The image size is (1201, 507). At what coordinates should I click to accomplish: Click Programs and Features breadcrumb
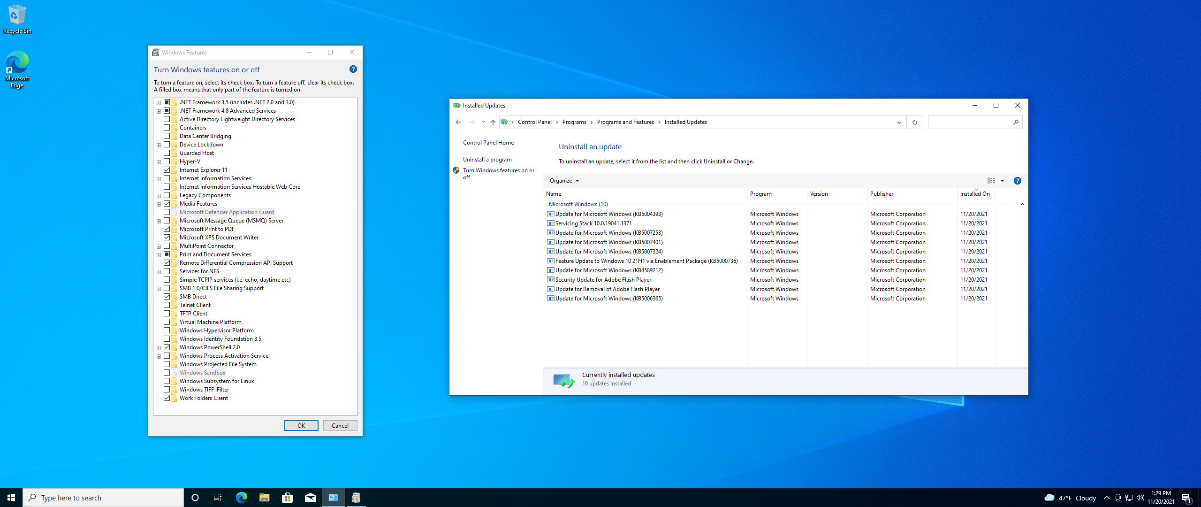[625, 122]
